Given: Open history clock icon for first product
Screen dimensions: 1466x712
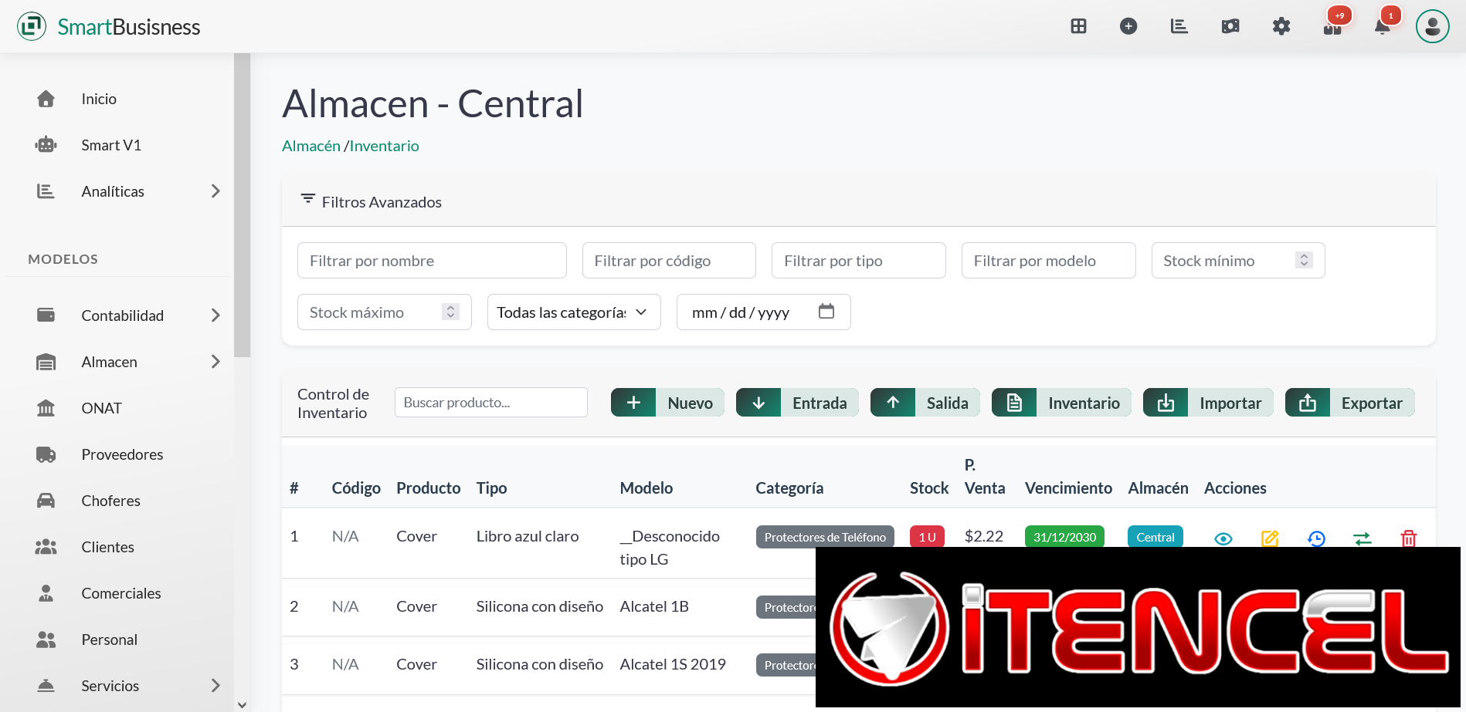Looking at the screenshot, I should 1316,538.
